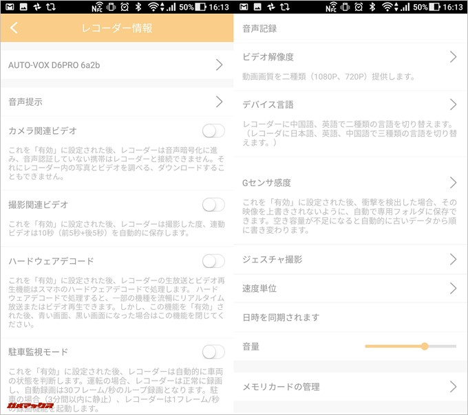The width and height of the screenshot is (468, 415).
Task: Tap the カメラ関連ビデオ description text
Action: pos(116,164)
